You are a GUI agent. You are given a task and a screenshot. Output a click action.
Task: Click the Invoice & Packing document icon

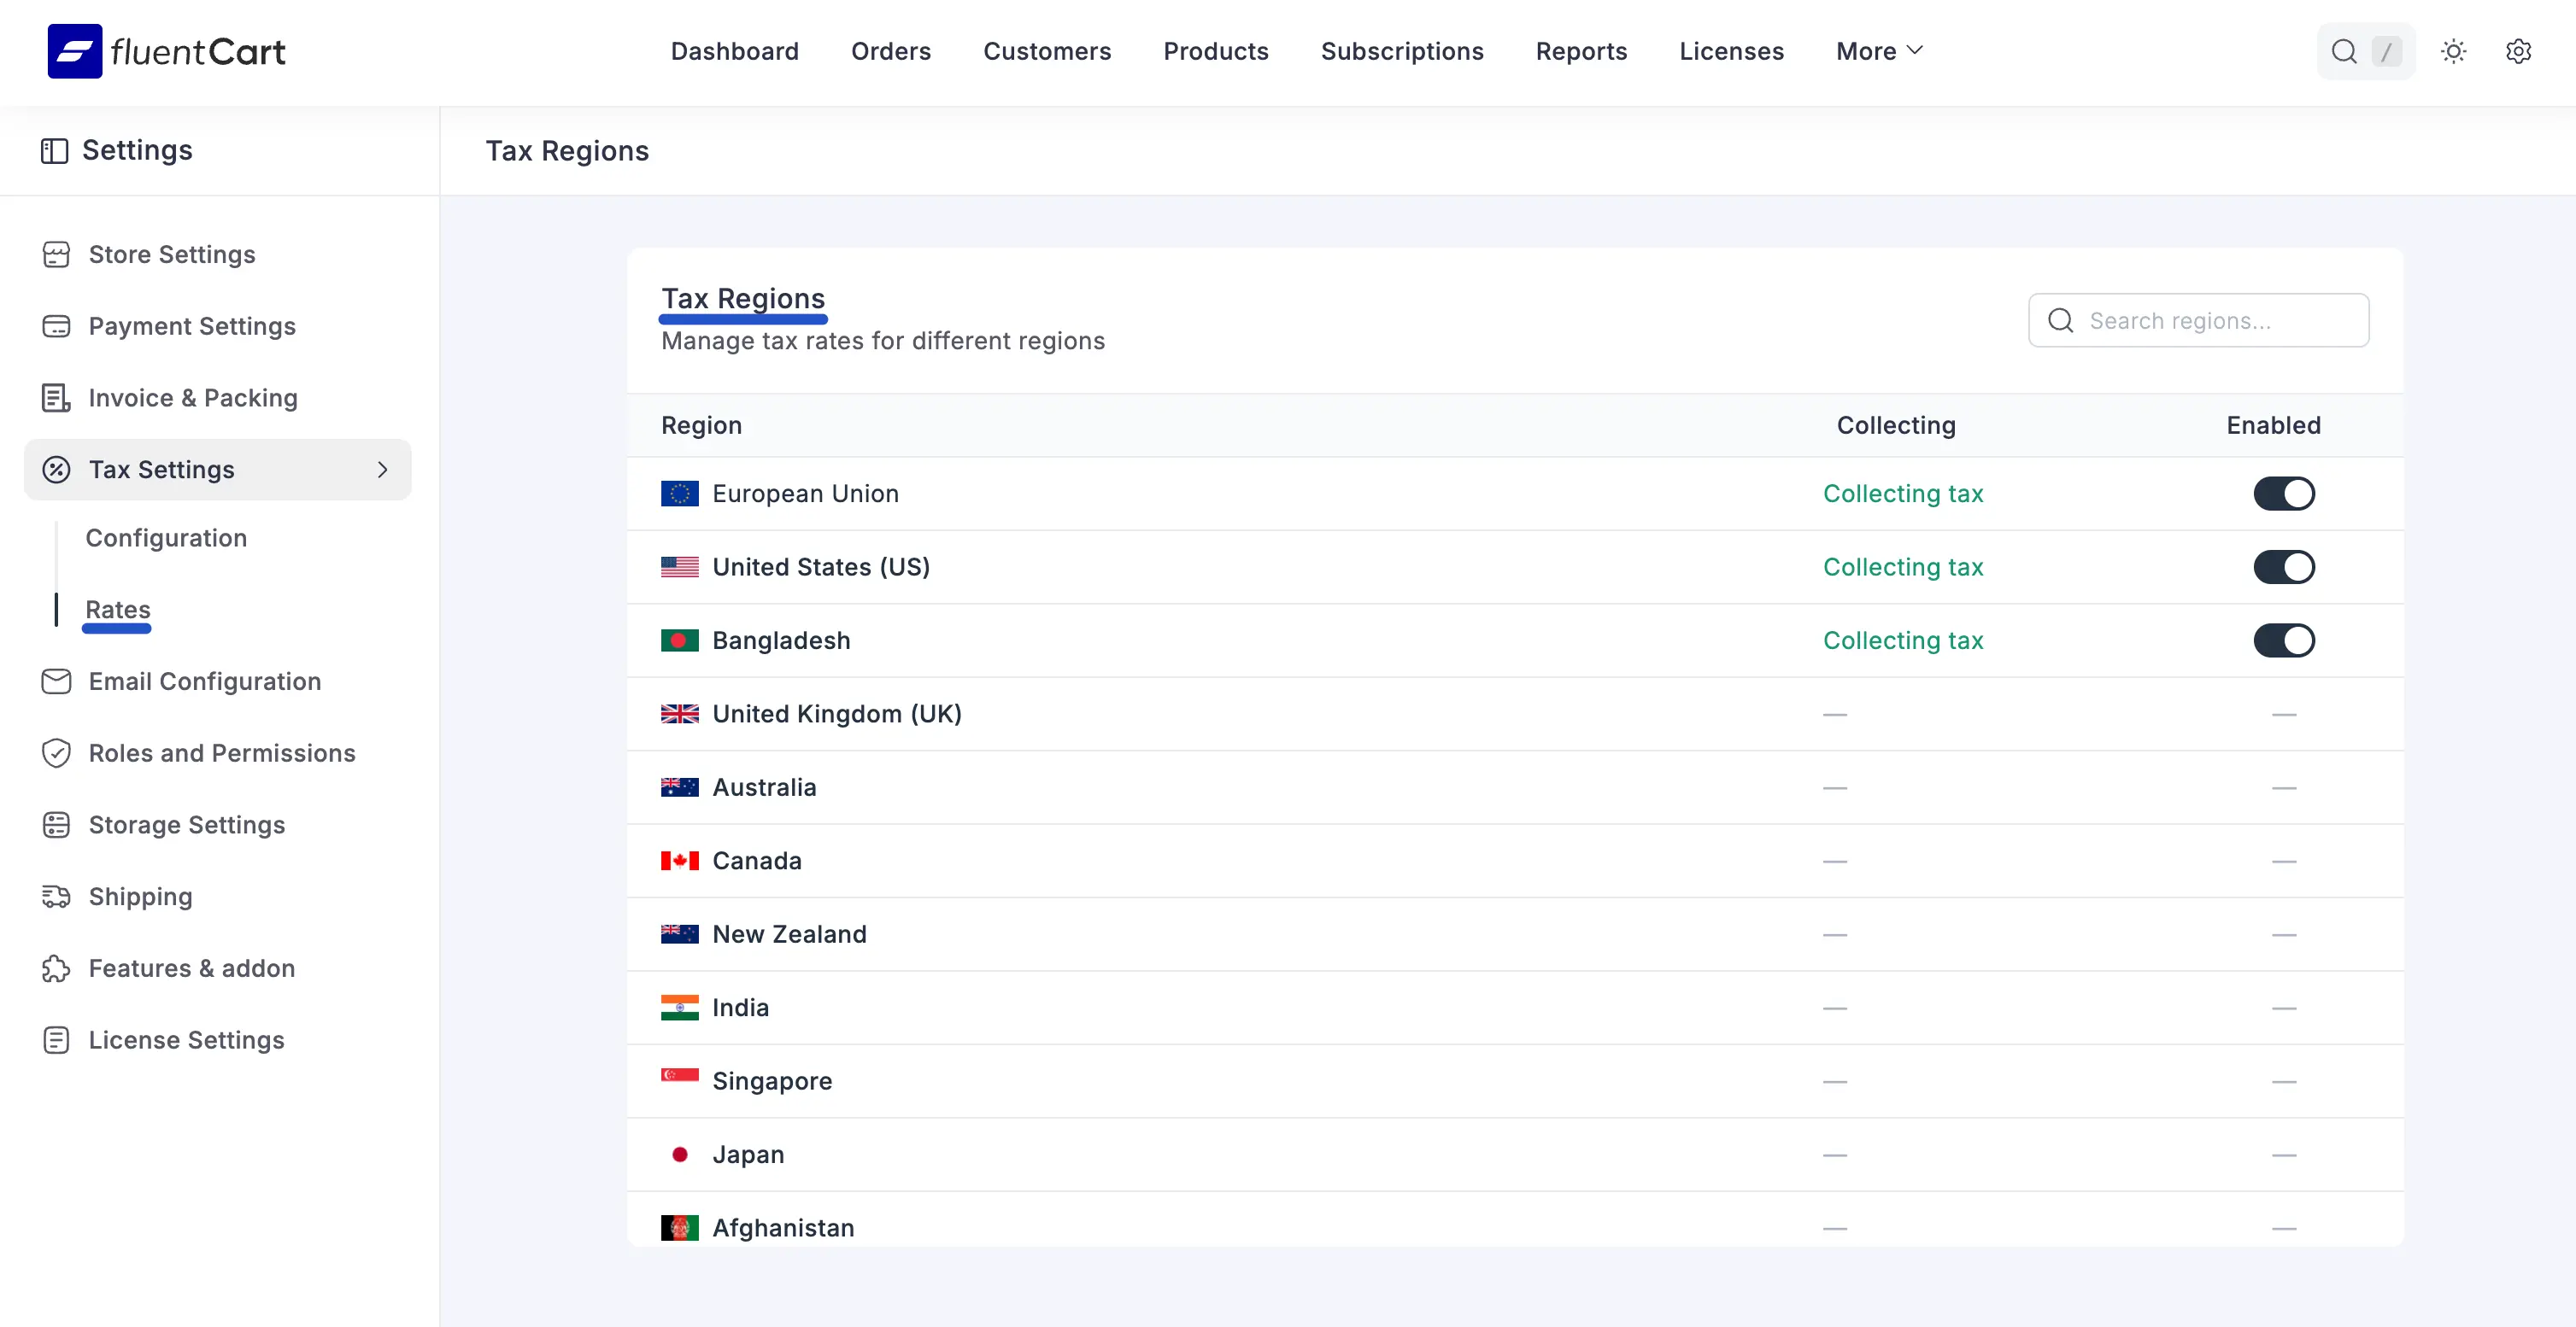(56, 398)
